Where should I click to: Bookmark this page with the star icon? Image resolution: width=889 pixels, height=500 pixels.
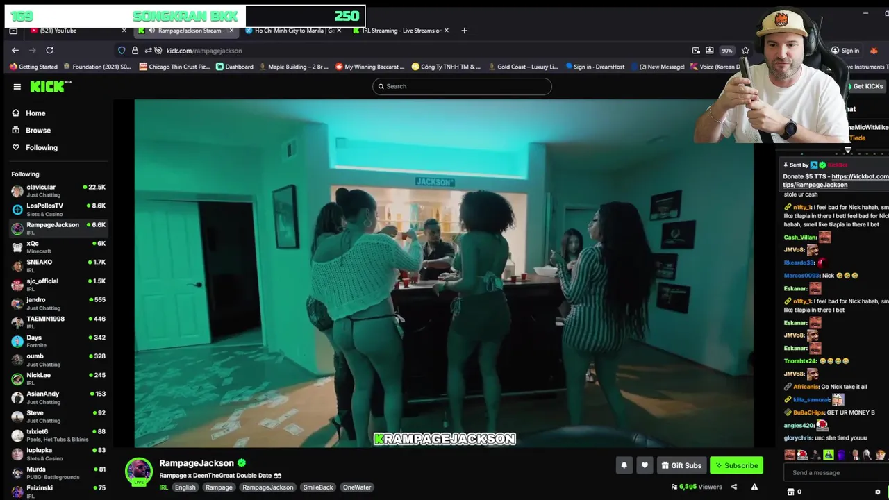(x=745, y=50)
